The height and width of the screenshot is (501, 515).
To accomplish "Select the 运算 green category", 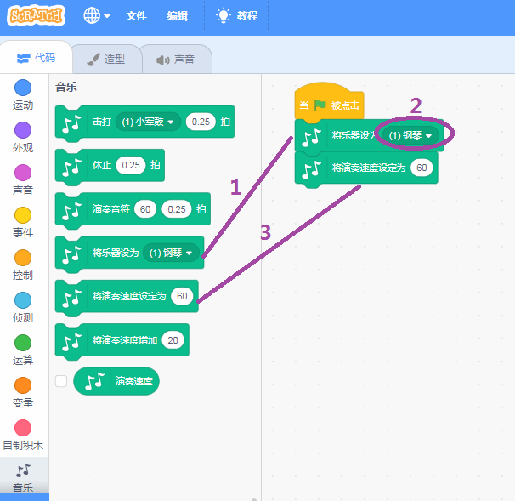I will click(23, 343).
